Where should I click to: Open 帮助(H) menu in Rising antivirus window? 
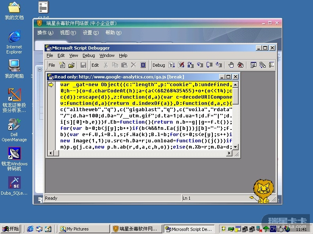click(x=113, y=33)
